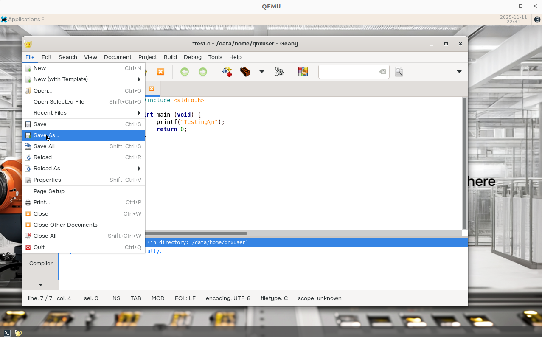Click the navigate forward arrow icon
The width and height of the screenshot is (542, 337).
[203, 72]
